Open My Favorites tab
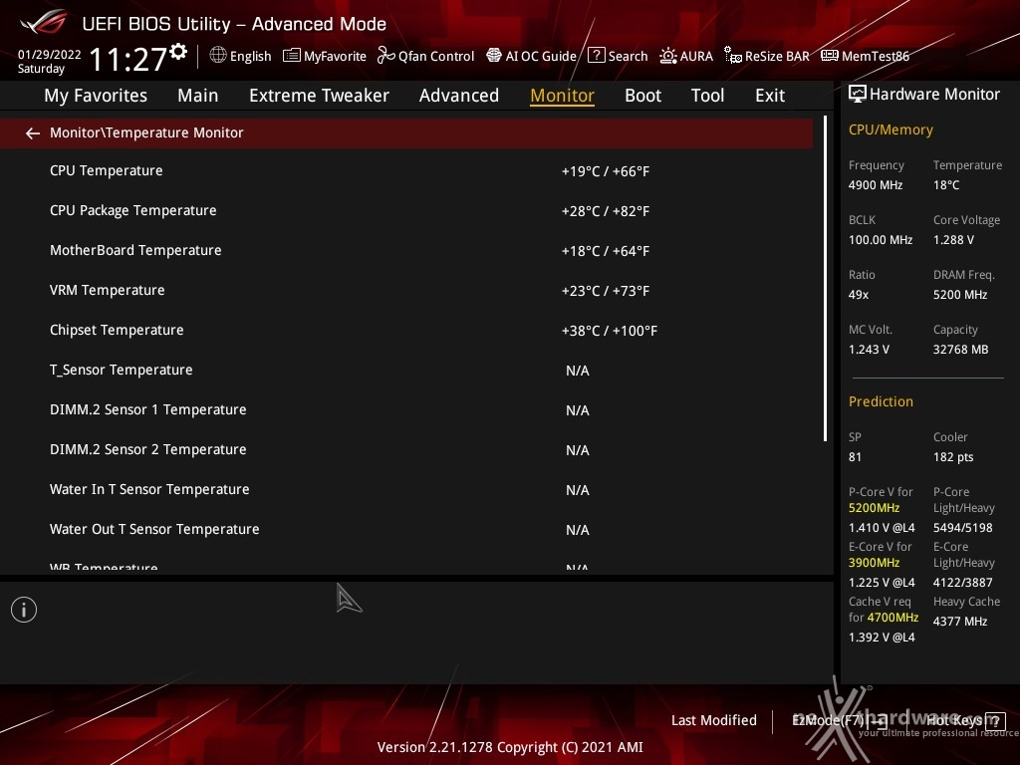Viewport: 1020px width, 765px height. [x=96, y=96]
